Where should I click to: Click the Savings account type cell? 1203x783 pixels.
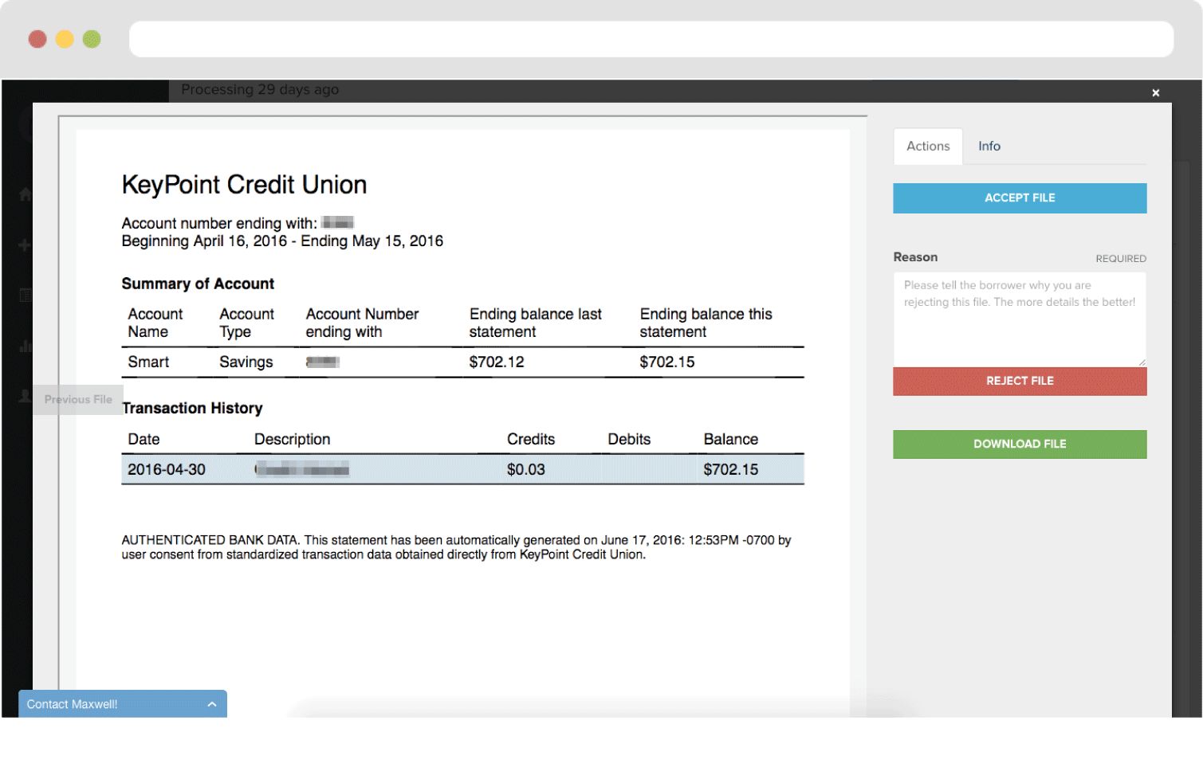[x=246, y=362]
